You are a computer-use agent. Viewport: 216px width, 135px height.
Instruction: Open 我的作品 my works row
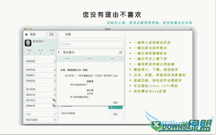click(x=41, y=70)
